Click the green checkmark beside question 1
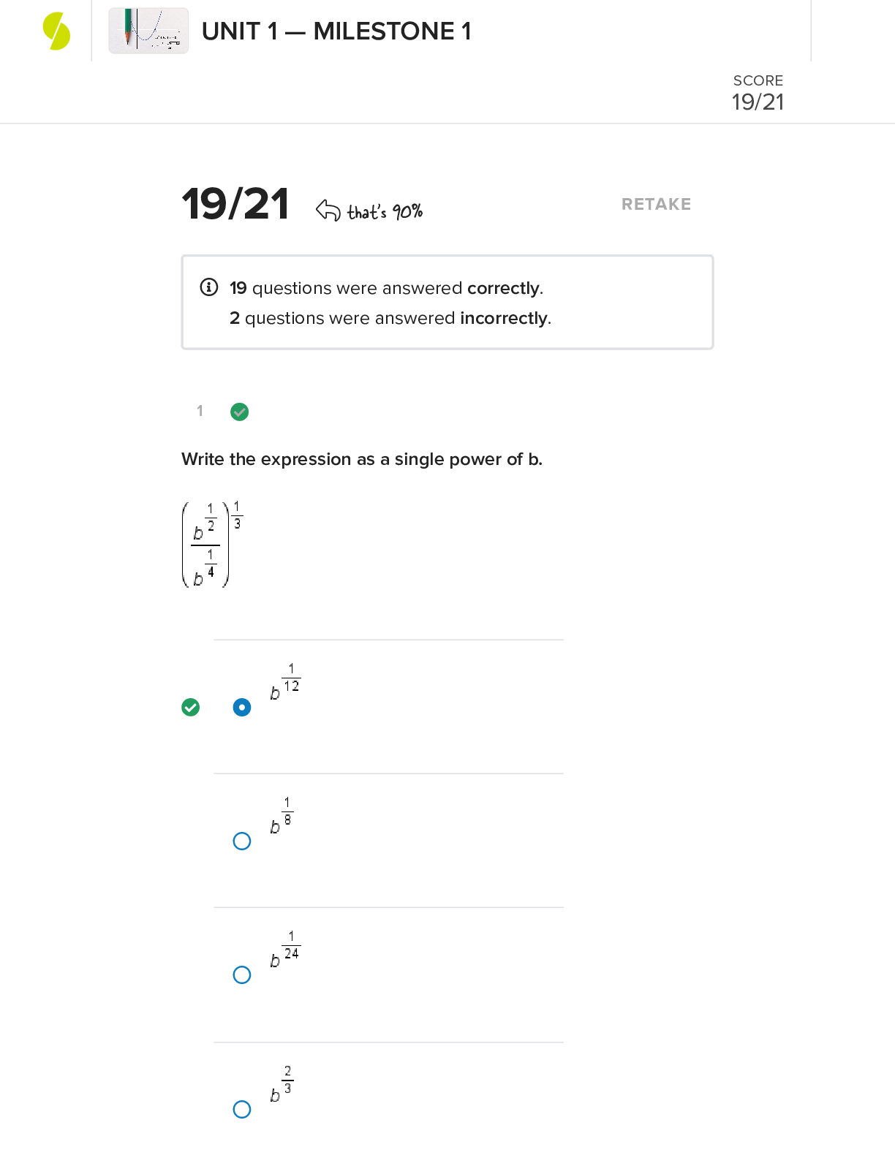895x1158 pixels. pos(239,412)
